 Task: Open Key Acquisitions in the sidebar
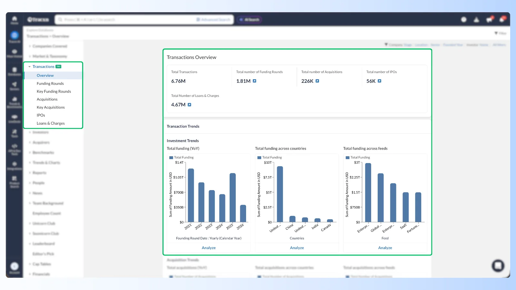click(51, 107)
